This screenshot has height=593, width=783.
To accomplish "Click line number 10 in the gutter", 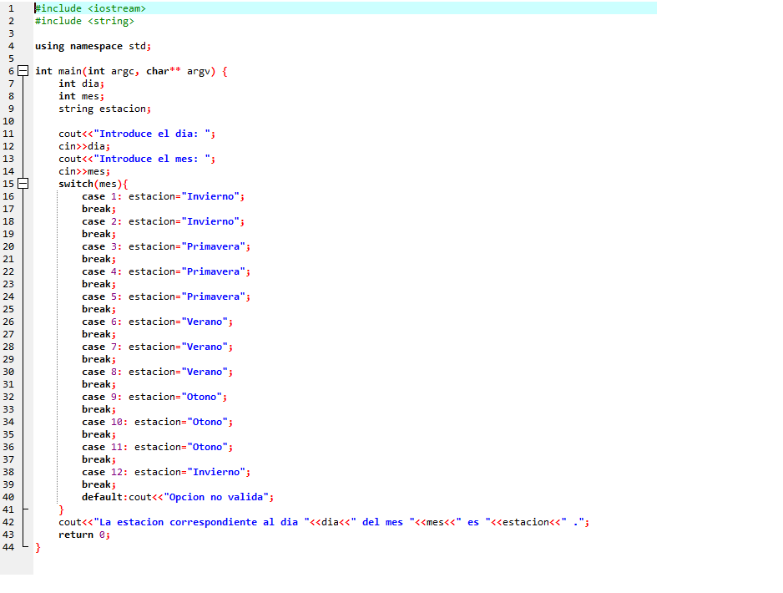I will [x=8, y=121].
